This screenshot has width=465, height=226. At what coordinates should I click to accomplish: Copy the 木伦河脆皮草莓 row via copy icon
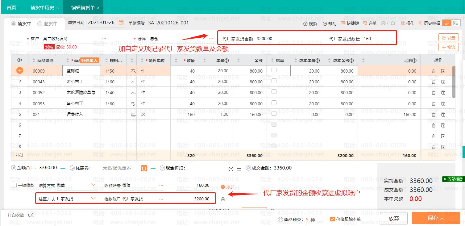[x=443, y=93]
